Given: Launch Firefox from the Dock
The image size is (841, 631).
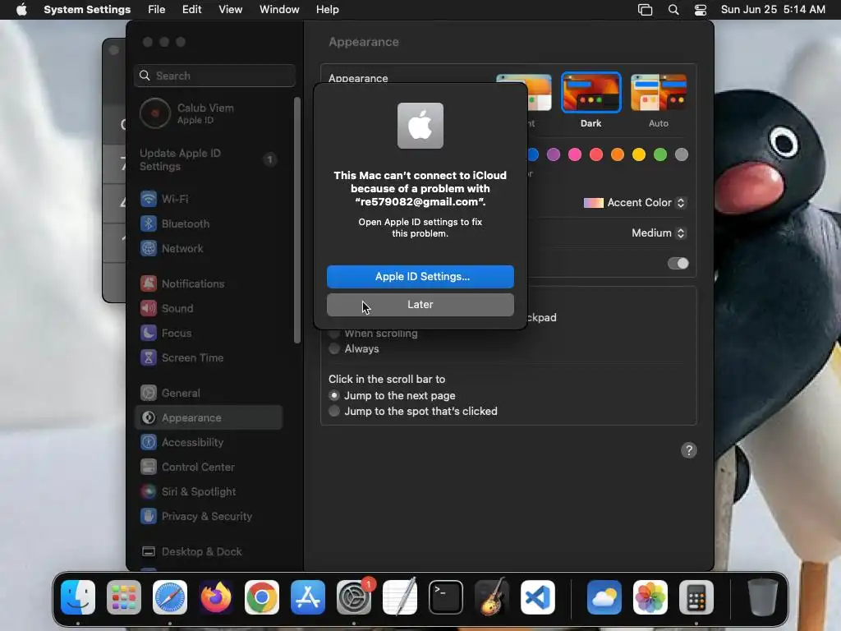Looking at the screenshot, I should point(216,597).
